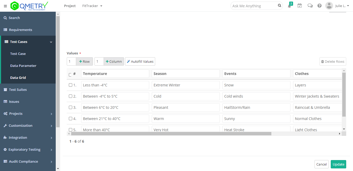Screen dimensions: 353x171
Task: Click the Clothes column header field
Action: [317, 74]
